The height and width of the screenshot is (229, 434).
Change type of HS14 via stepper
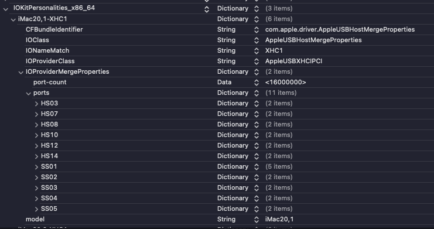[257, 156]
